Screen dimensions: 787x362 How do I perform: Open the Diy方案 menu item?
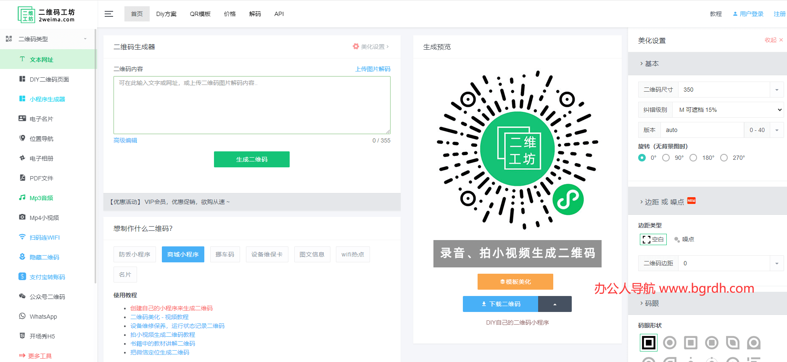[166, 14]
